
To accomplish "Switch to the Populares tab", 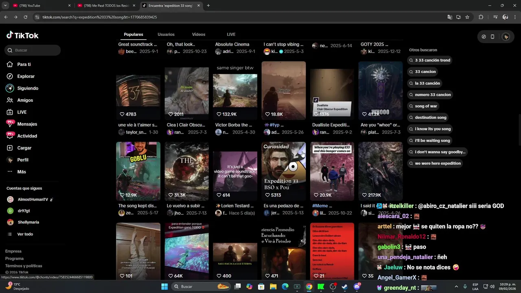I will 134,34.
